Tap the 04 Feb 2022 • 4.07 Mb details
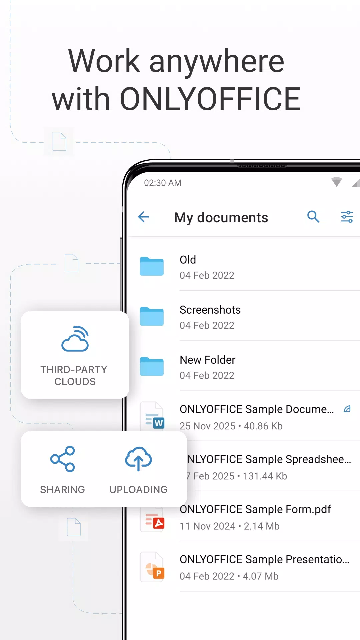This screenshot has width=360, height=640. [x=229, y=576]
